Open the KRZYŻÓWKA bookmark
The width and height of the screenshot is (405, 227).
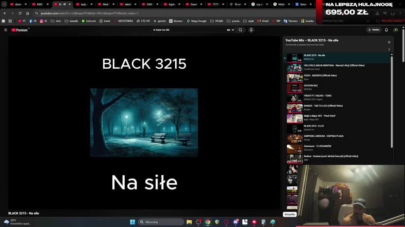[123, 21]
